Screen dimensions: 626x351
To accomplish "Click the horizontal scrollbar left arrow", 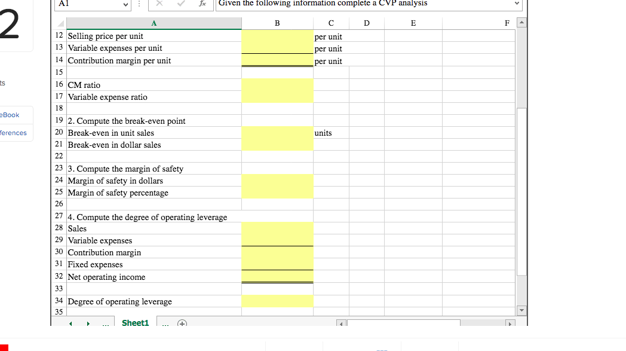I will pyautogui.click(x=341, y=323).
